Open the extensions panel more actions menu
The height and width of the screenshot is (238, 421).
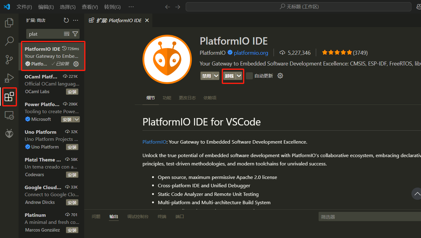point(76,20)
